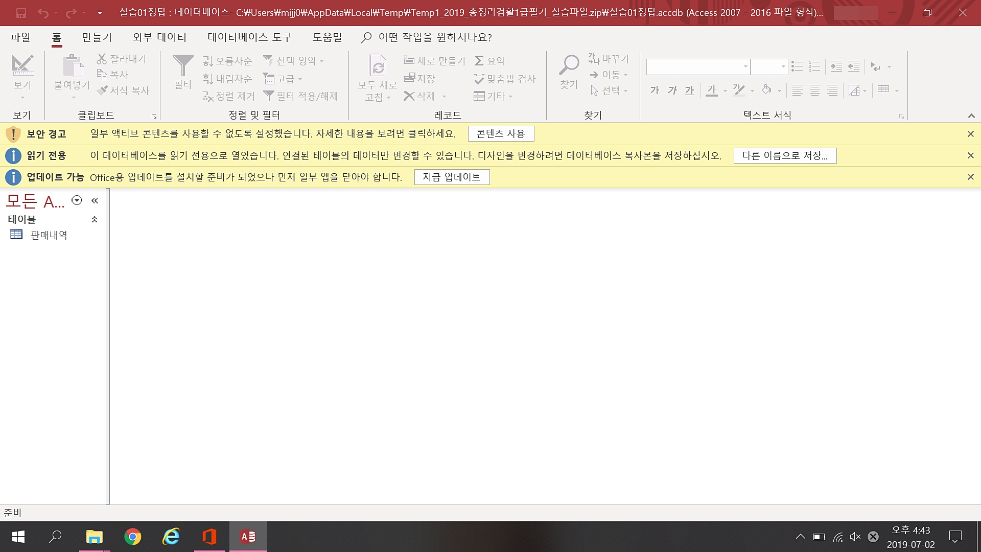Toggle underline text formatting
981x552 pixels.
[689, 90]
